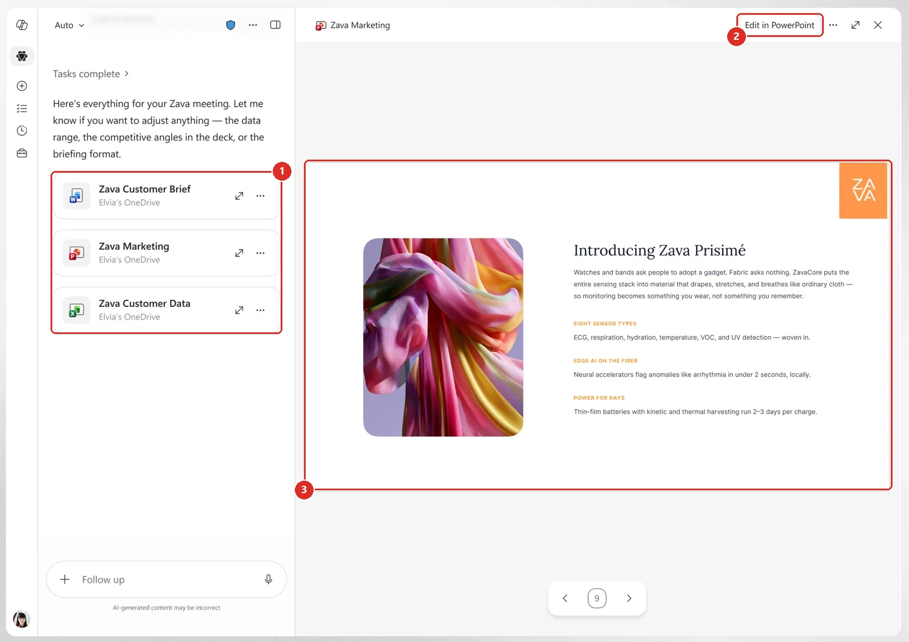Click the blue shield icon
Image resolution: width=909 pixels, height=642 pixels.
pyautogui.click(x=230, y=25)
